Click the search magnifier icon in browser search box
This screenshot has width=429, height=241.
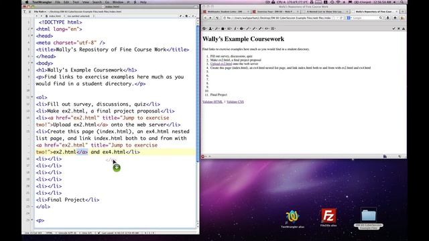[380, 18]
